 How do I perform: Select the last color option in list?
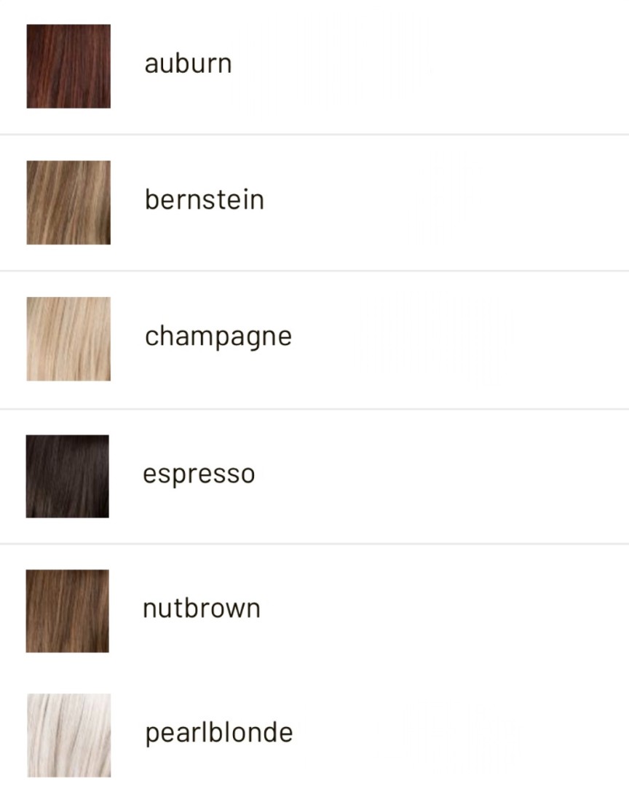click(314, 734)
